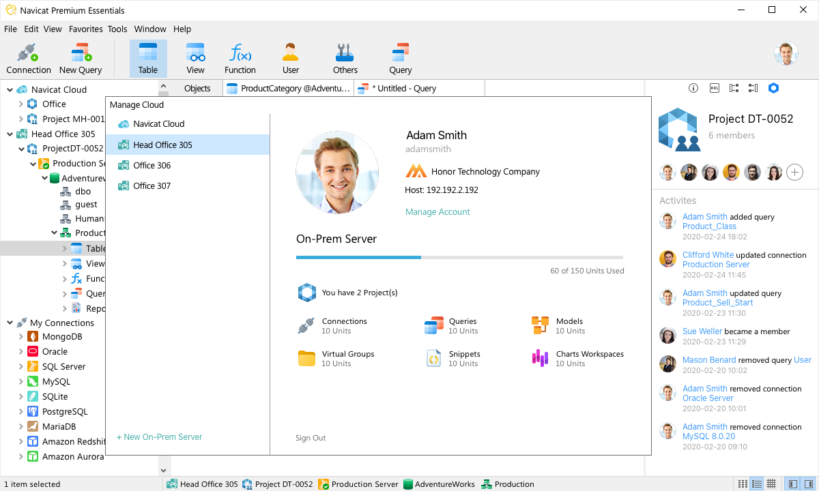Expand the PostgreSQL connection node
This screenshot has height=491, width=819.
pos(20,412)
